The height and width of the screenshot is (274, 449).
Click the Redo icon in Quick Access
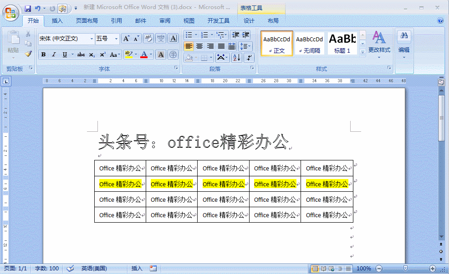52,9
